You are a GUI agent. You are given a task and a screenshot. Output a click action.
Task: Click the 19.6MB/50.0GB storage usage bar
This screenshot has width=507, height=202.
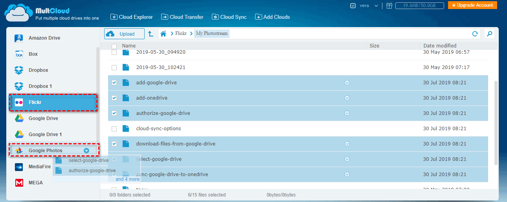(420, 6)
